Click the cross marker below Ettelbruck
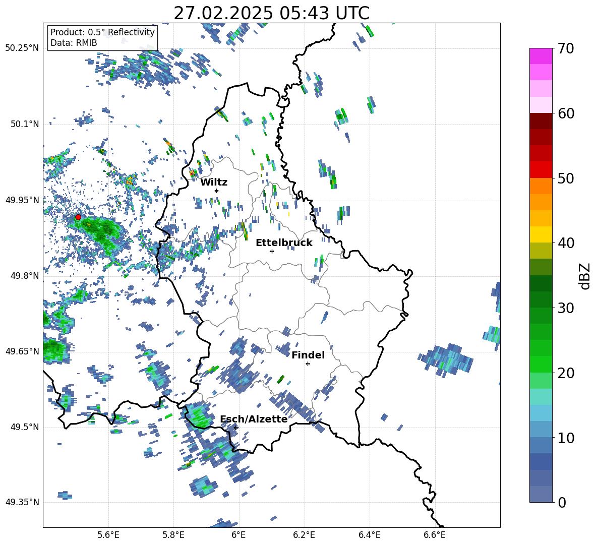This screenshot has height=545, width=597. click(272, 251)
